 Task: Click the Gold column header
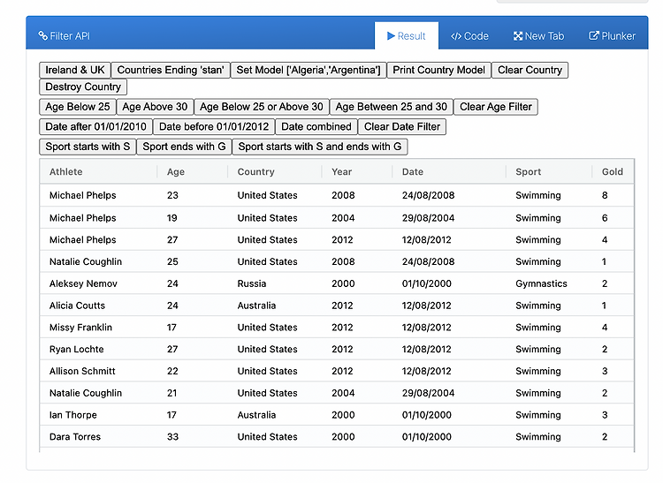click(x=613, y=172)
